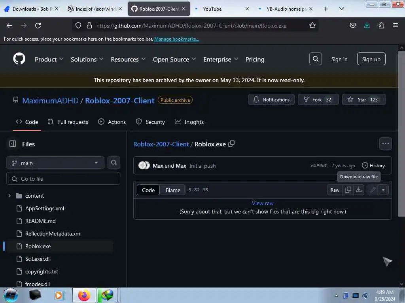
Task: Bookmark this page with the star icon
Action: (312, 25)
